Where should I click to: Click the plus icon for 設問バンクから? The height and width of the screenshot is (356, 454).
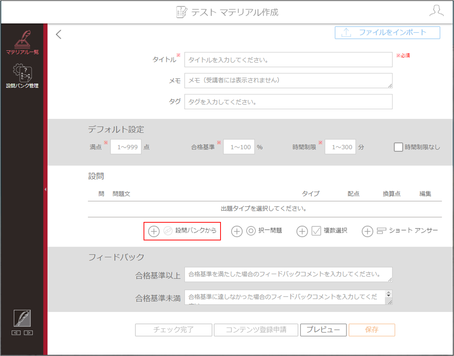tap(154, 231)
